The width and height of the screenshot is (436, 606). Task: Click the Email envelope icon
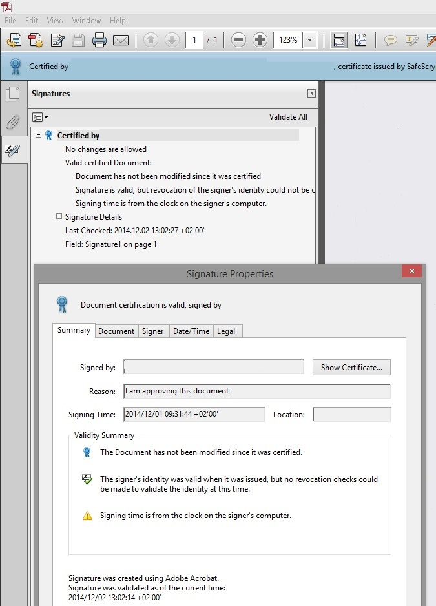click(121, 40)
